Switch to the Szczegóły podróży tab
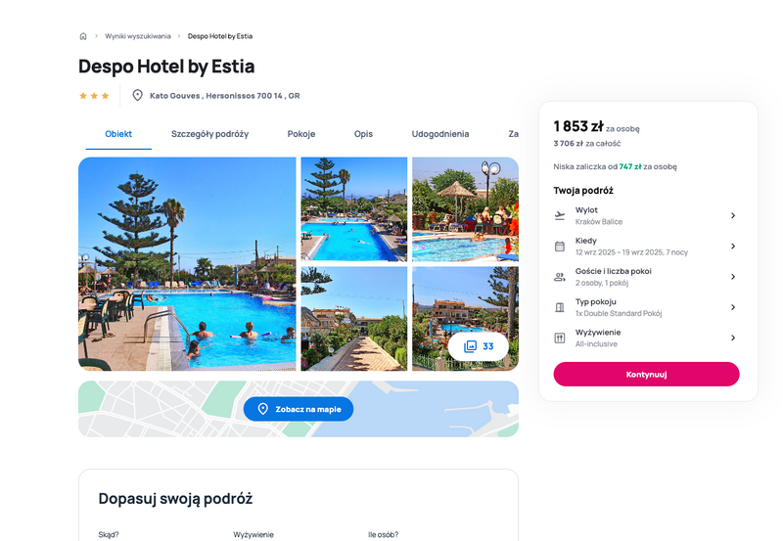The height and width of the screenshot is (541, 783). [x=209, y=134]
